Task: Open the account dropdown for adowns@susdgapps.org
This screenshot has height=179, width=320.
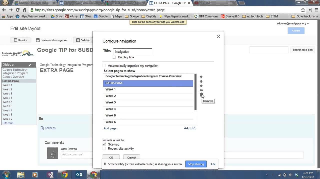Action: point(293,23)
